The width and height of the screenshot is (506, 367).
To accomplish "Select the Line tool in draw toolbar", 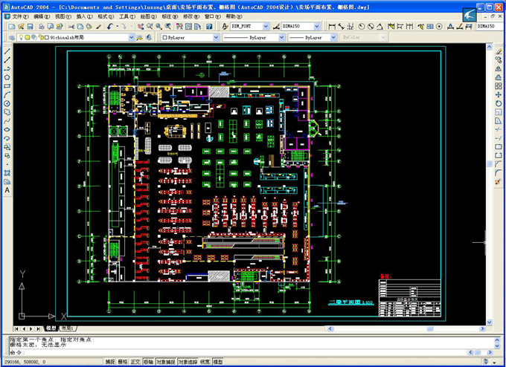I will click(7, 51).
